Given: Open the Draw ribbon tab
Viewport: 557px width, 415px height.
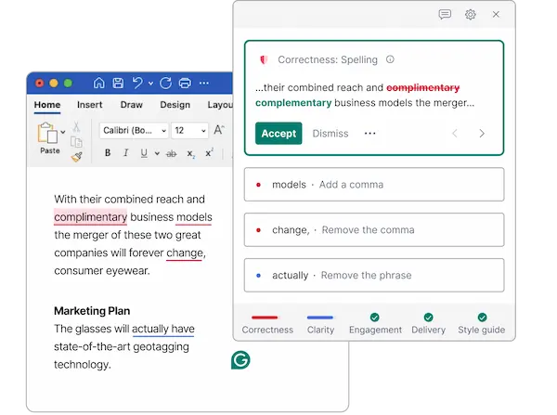Looking at the screenshot, I should [132, 105].
